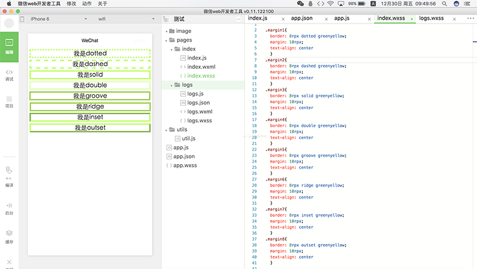This screenshot has width=477, height=269.
Task: Open the 动作 menu in the menu bar
Action: pos(87,4)
